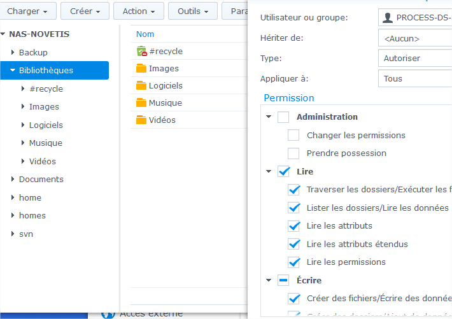Screen dimensions: 452x319
Task: Click the Images folder icon in file list
Action: coord(141,69)
